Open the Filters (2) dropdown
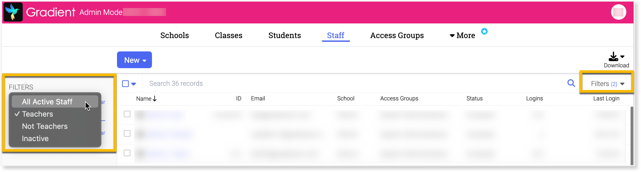641x172 pixels. pos(607,84)
